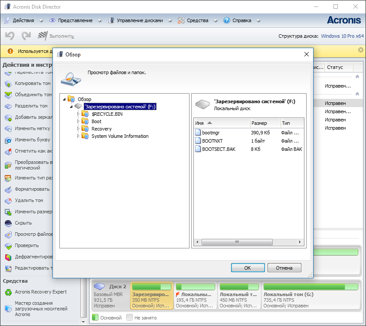Viewport: 366px width, 326px height.
Task: Click the file list scrollbar left arrow
Action: pyautogui.click(x=197, y=242)
